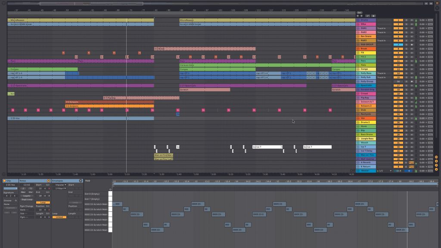
Task: Click the Rev notes button
Action: tap(23, 192)
